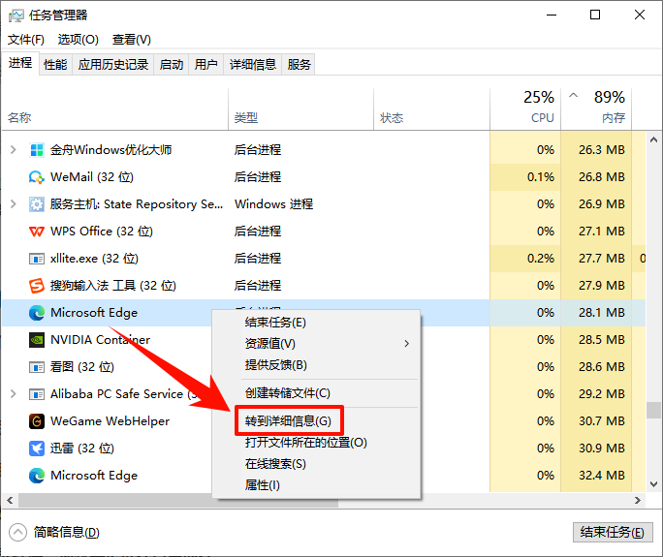The height and width of the screenshot is (557, 663).
Task: Switch to the 应用历史记录 tab
Action: [x=113, y=65]
